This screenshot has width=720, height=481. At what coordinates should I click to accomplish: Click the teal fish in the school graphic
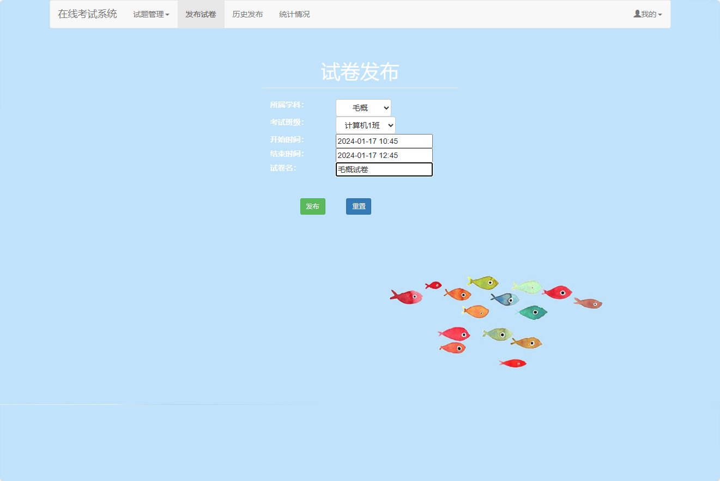(531, 312)
